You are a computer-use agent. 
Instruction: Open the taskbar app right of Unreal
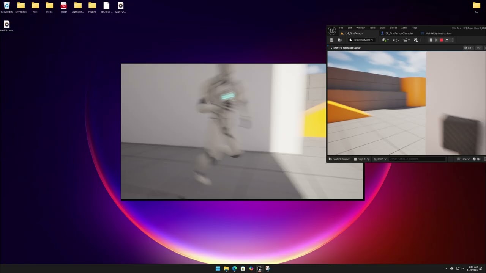tap(268, 268)
